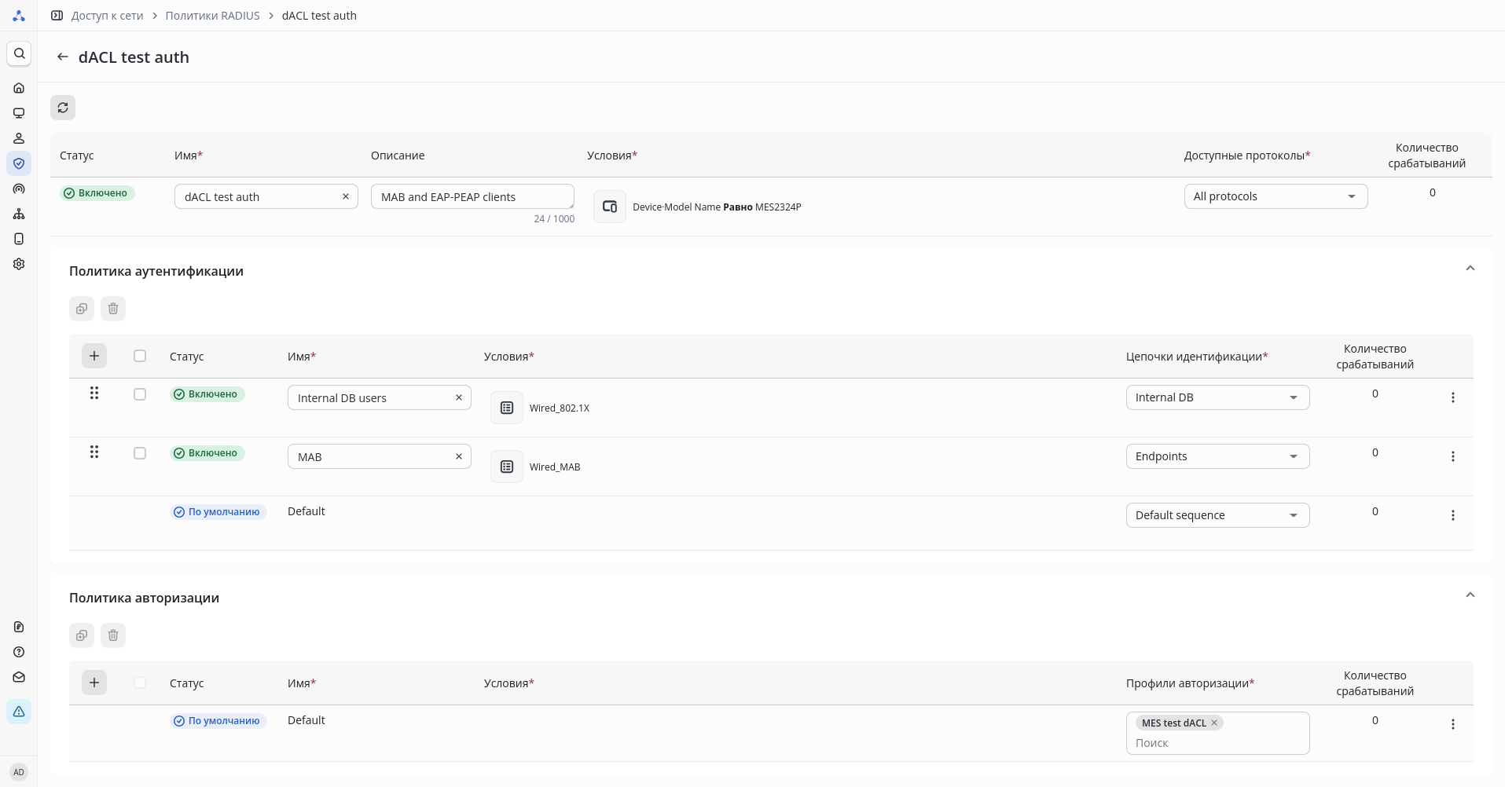Open the three-dot menu for MAB row
The height and width of the screenshot is (787, 1505).
click(x=1452, y=456)
